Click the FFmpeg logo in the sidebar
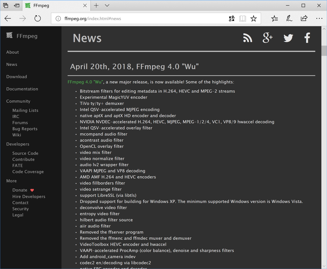The image size is (327, 269). click(9, 36)
